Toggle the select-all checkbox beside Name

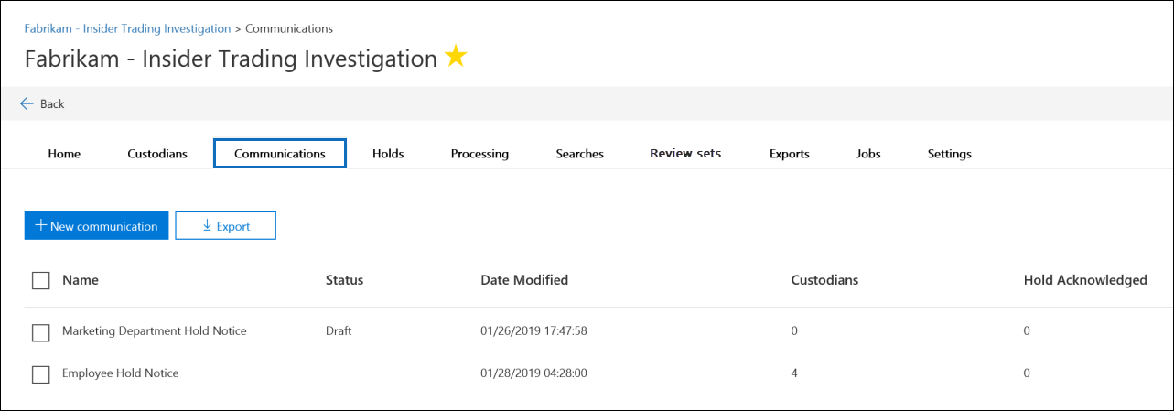coord(40,281)
